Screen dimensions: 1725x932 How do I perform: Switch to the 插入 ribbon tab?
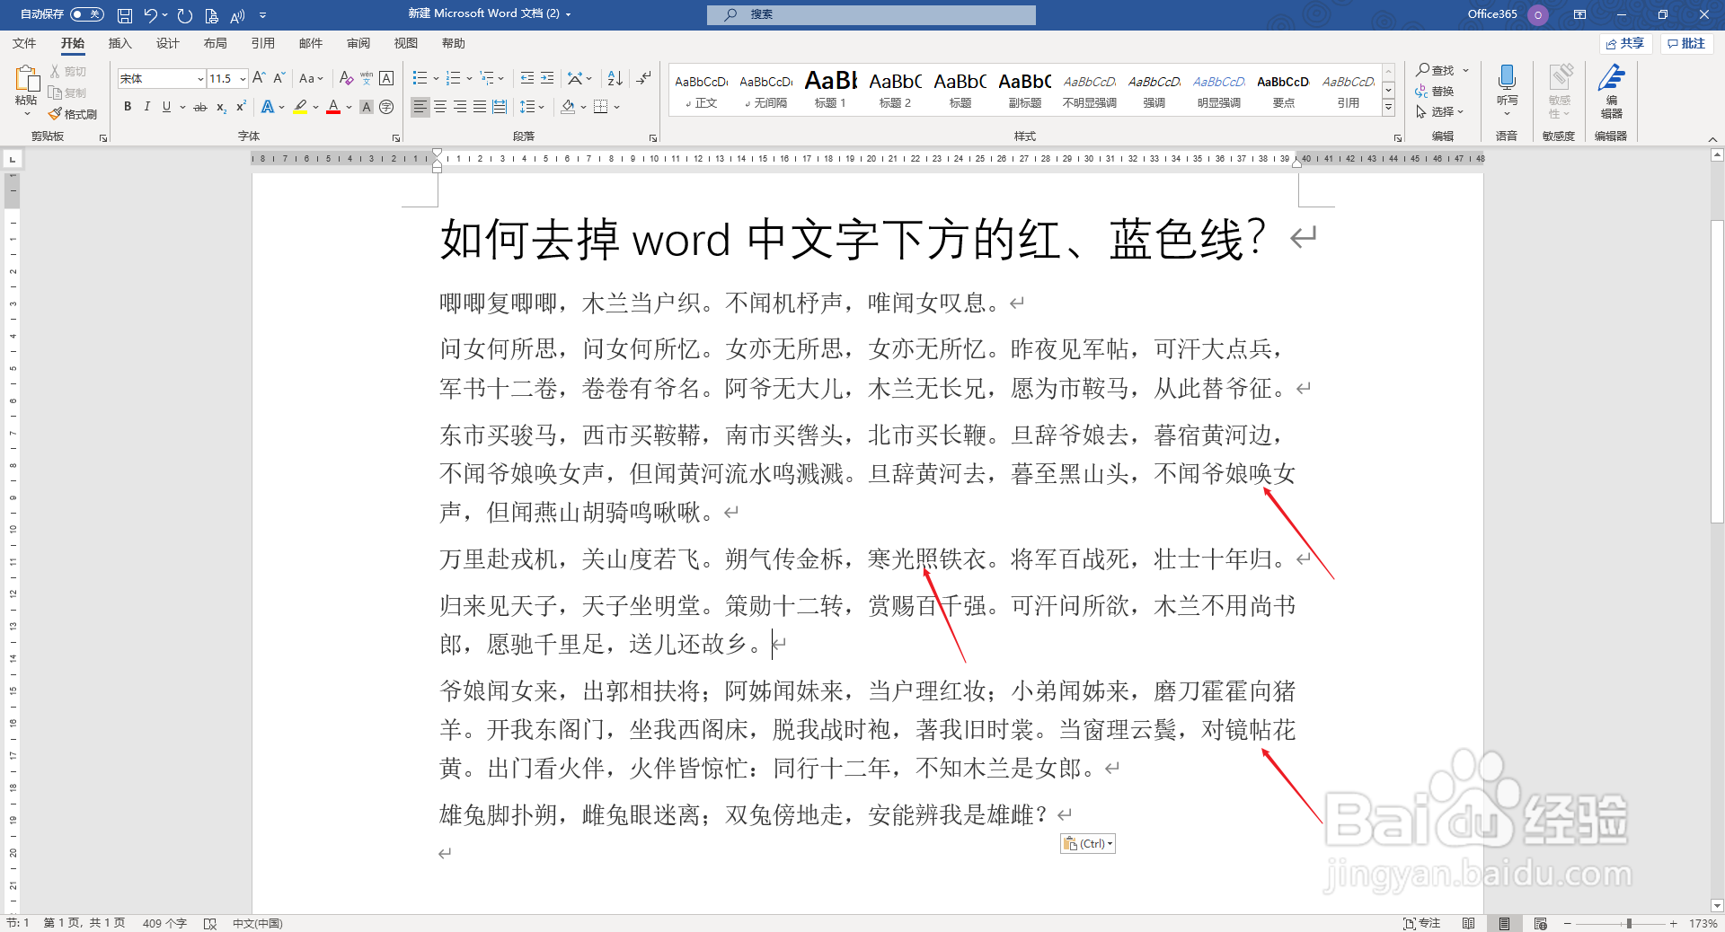[x=120, y=42]
